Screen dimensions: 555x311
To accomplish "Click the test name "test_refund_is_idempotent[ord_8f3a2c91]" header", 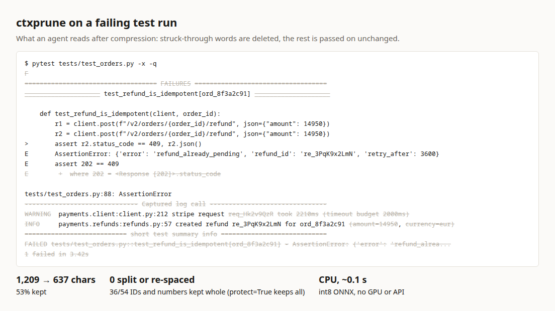I will [x=177, y=93].
